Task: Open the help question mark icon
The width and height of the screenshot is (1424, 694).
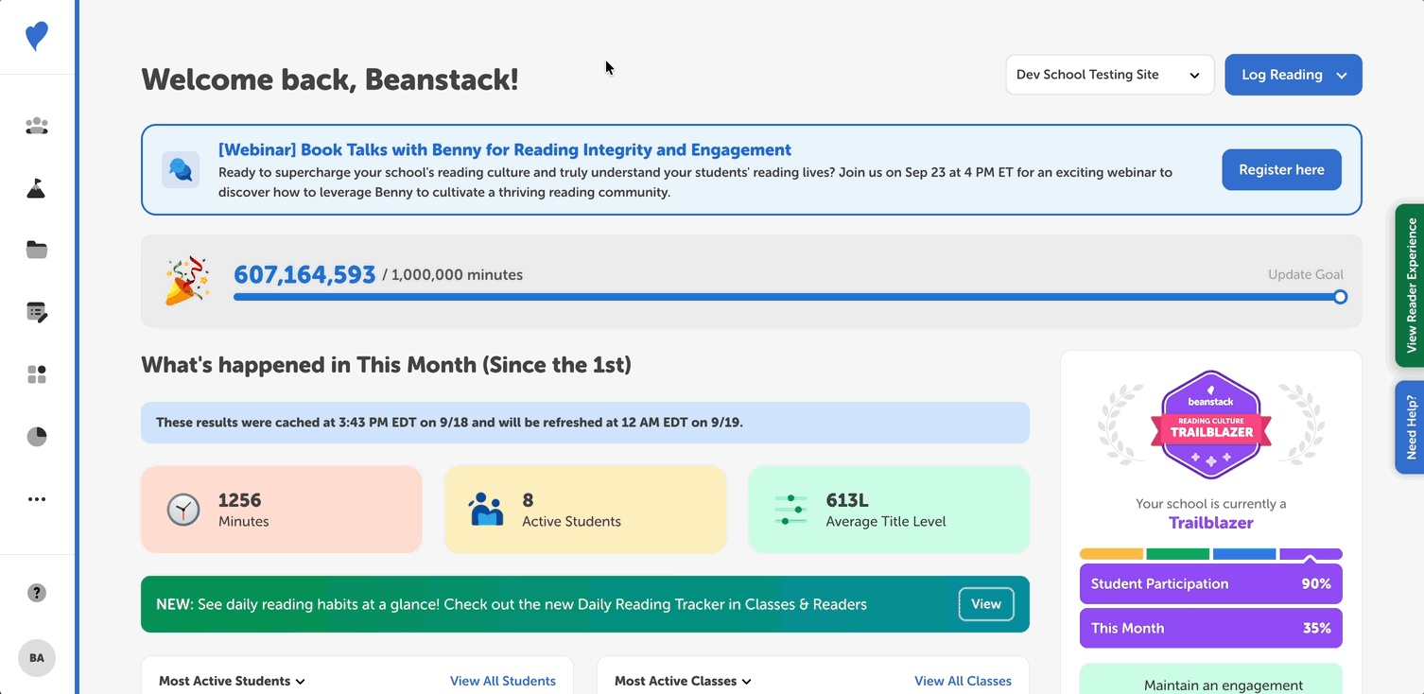Action: 36,592
